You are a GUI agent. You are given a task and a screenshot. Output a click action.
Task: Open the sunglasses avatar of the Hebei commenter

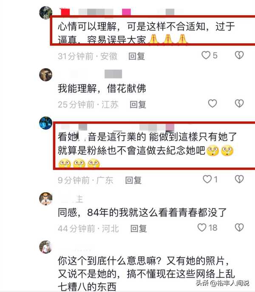coord(46,199)
